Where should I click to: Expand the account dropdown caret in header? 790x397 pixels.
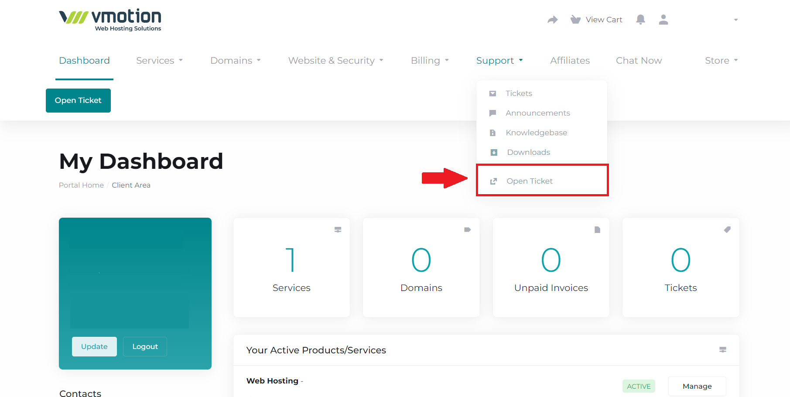coord(736,20)
